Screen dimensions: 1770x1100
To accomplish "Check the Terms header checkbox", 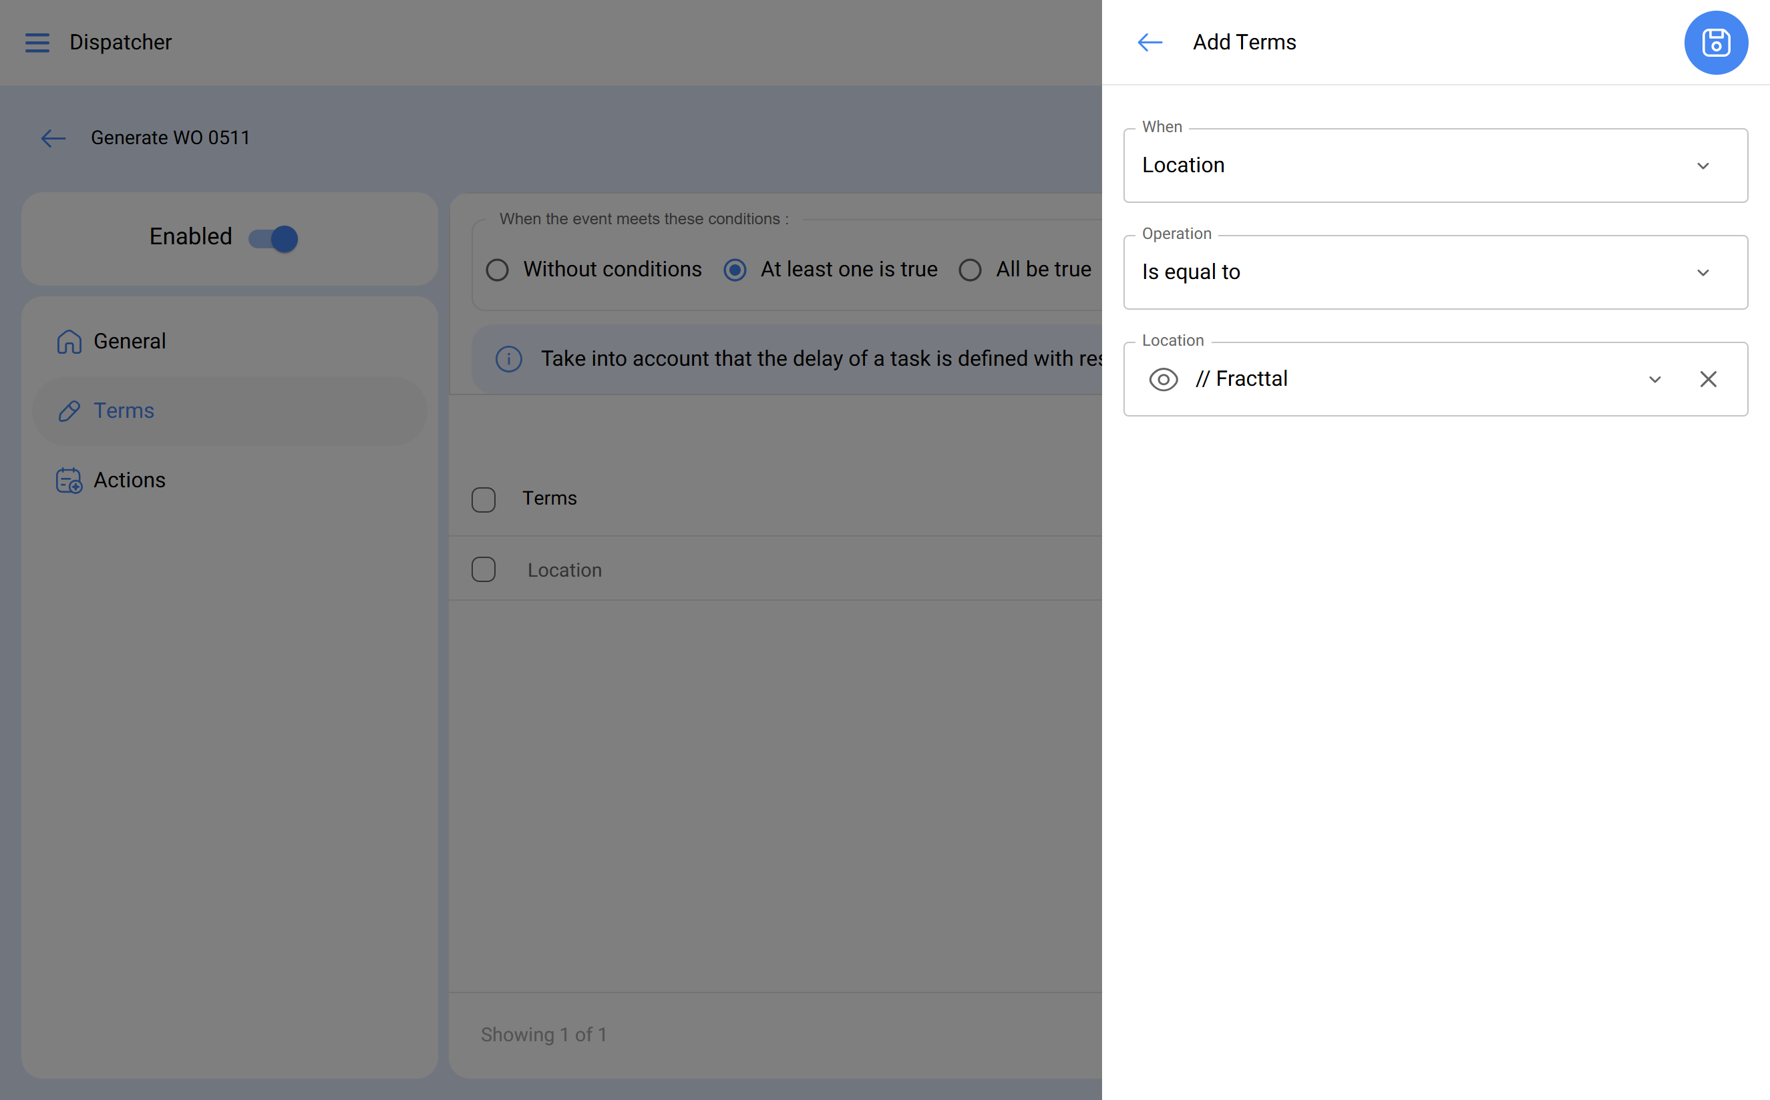I will (x=484, y=499).
